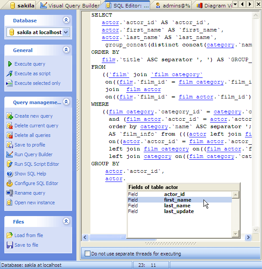
Task: Click the Delete current query icon
Action: (x=10, y=126)
